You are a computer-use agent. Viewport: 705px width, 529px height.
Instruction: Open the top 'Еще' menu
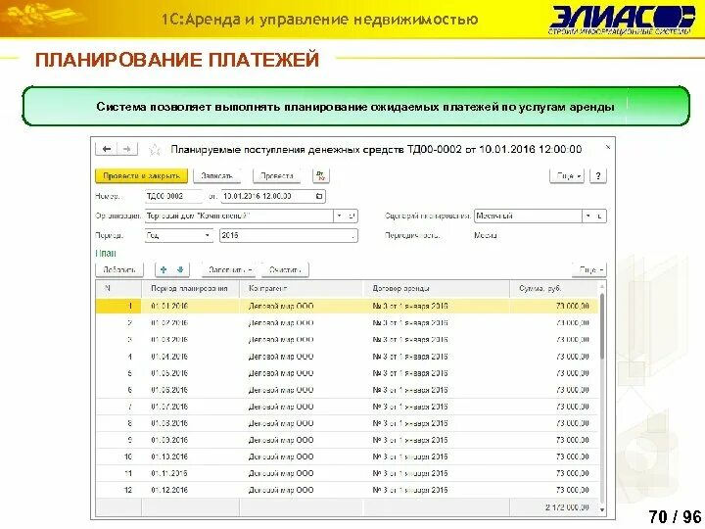(567, 176)
